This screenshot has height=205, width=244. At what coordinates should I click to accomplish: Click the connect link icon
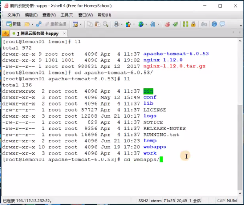pyautogui.click(x=39, y=24)
